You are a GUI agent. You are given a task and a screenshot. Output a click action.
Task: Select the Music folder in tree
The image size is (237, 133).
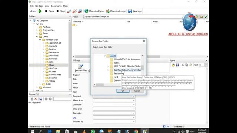tap(51, 65)
